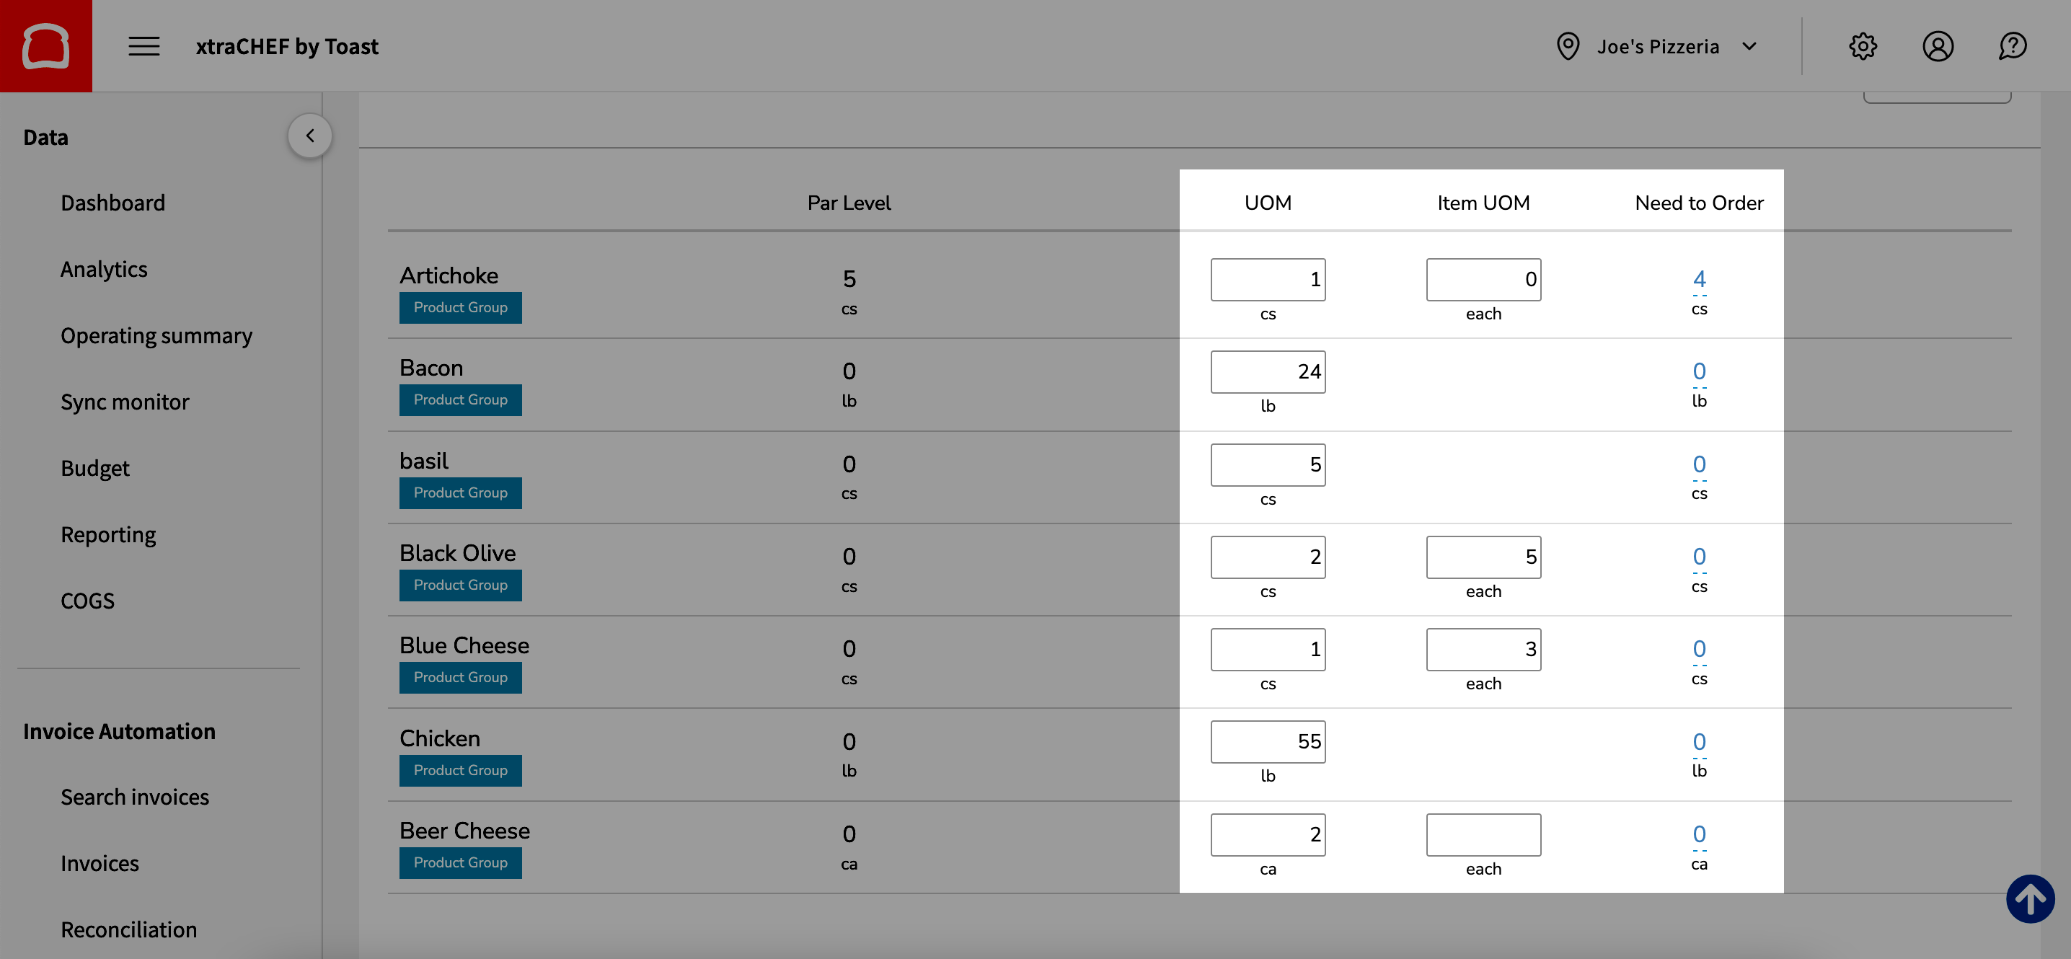
Task: Navigate to COGS
Action: [87, 601]
